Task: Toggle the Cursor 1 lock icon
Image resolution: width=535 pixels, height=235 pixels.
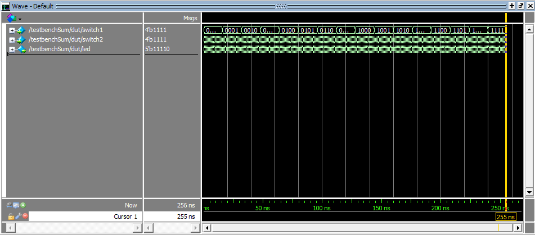Action: pos(11,216)
